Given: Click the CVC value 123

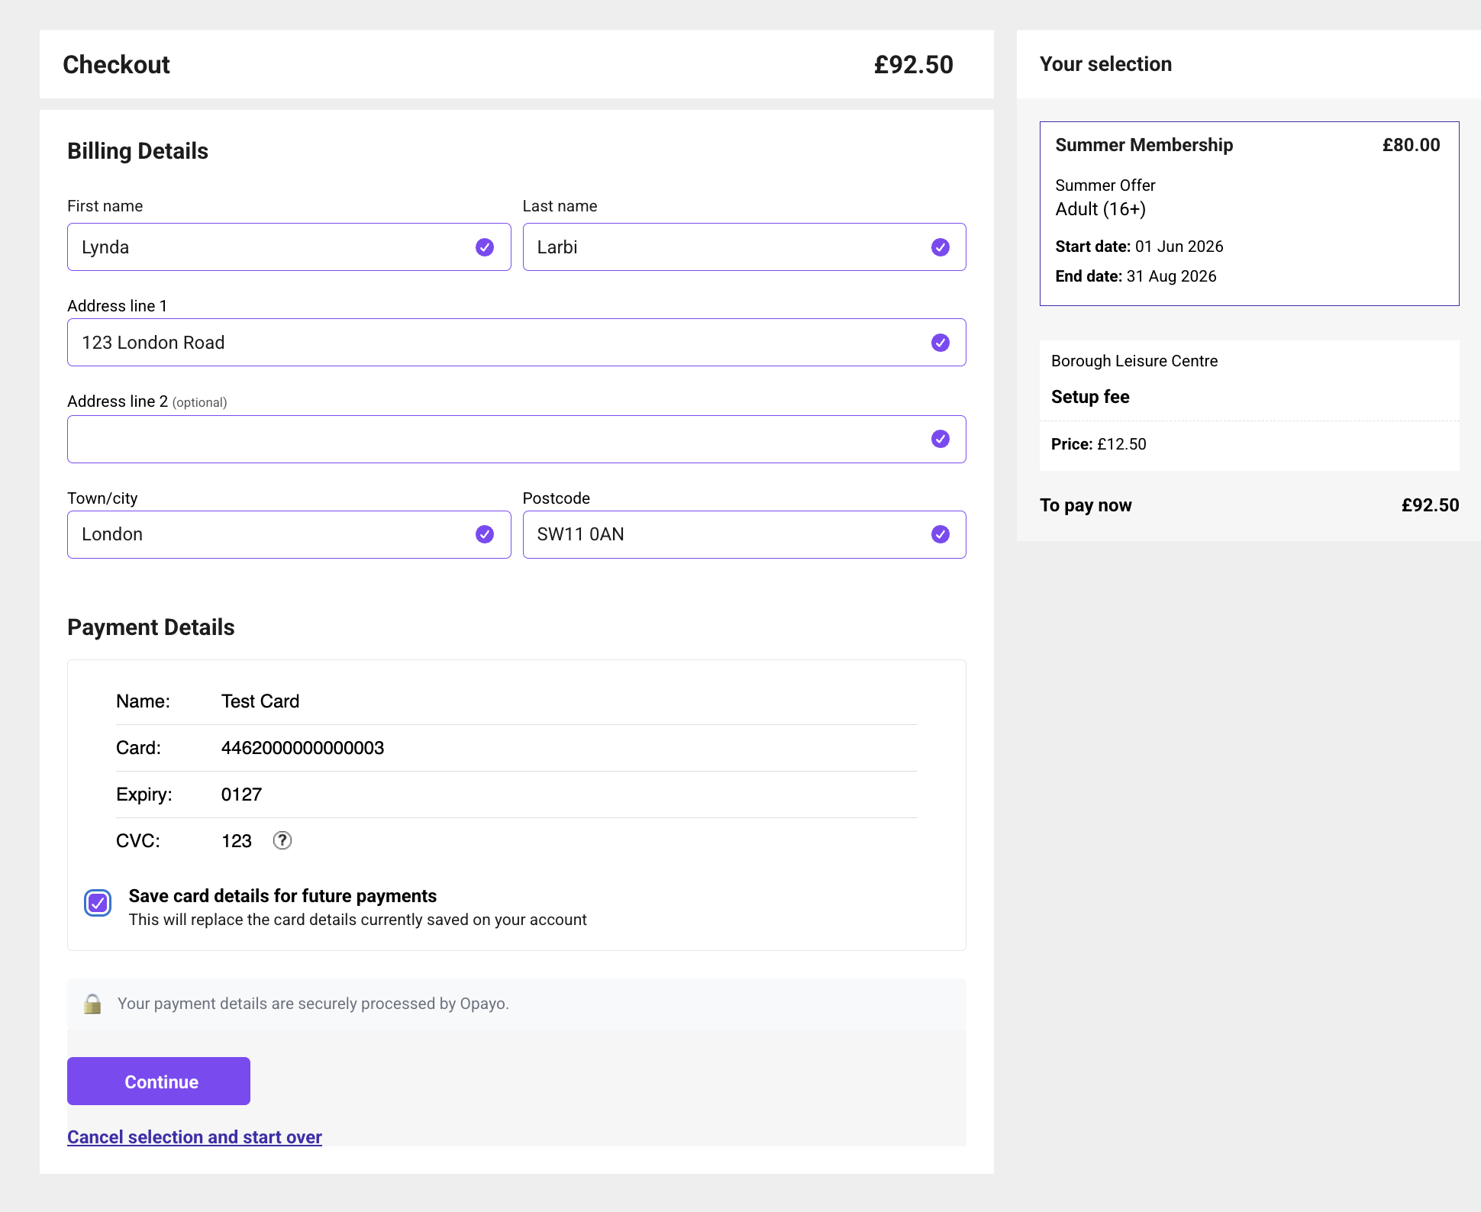Looking at the screenshot, I should click(x=237, y=841).
